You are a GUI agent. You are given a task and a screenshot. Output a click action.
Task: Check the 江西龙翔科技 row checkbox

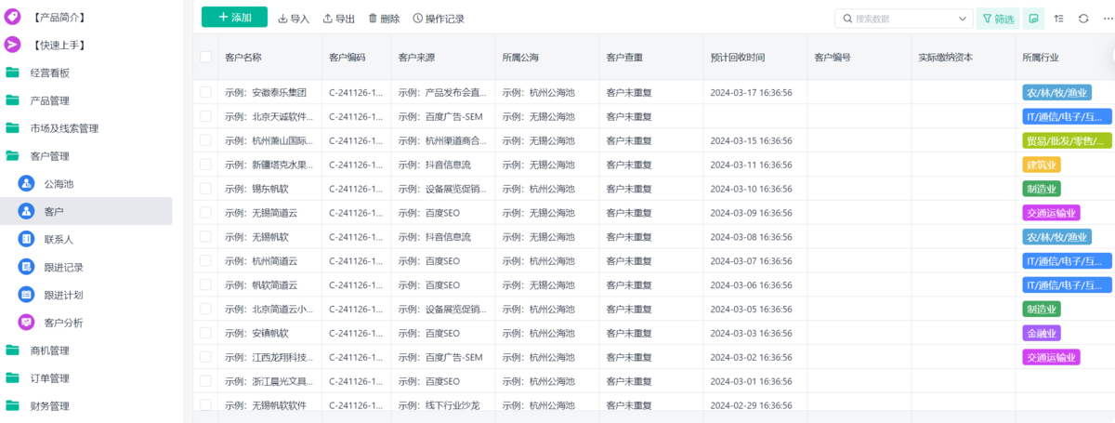pyautogui.click(x=205, y=357)
